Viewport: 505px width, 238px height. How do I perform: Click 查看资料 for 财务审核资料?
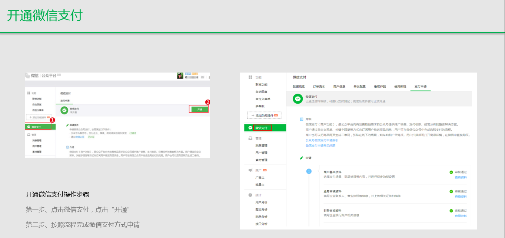pyautogui.click(x=461, y=216)
